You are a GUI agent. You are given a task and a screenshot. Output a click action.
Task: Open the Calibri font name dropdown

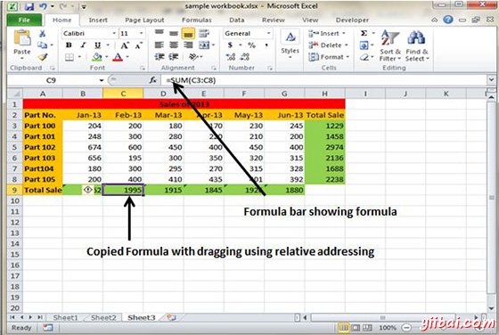(114, 33)
